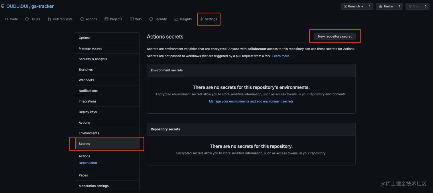Click the Issues circle icon
Image resolution: width=433 pixels, height=193 pixels.
(x=27, y=19)
